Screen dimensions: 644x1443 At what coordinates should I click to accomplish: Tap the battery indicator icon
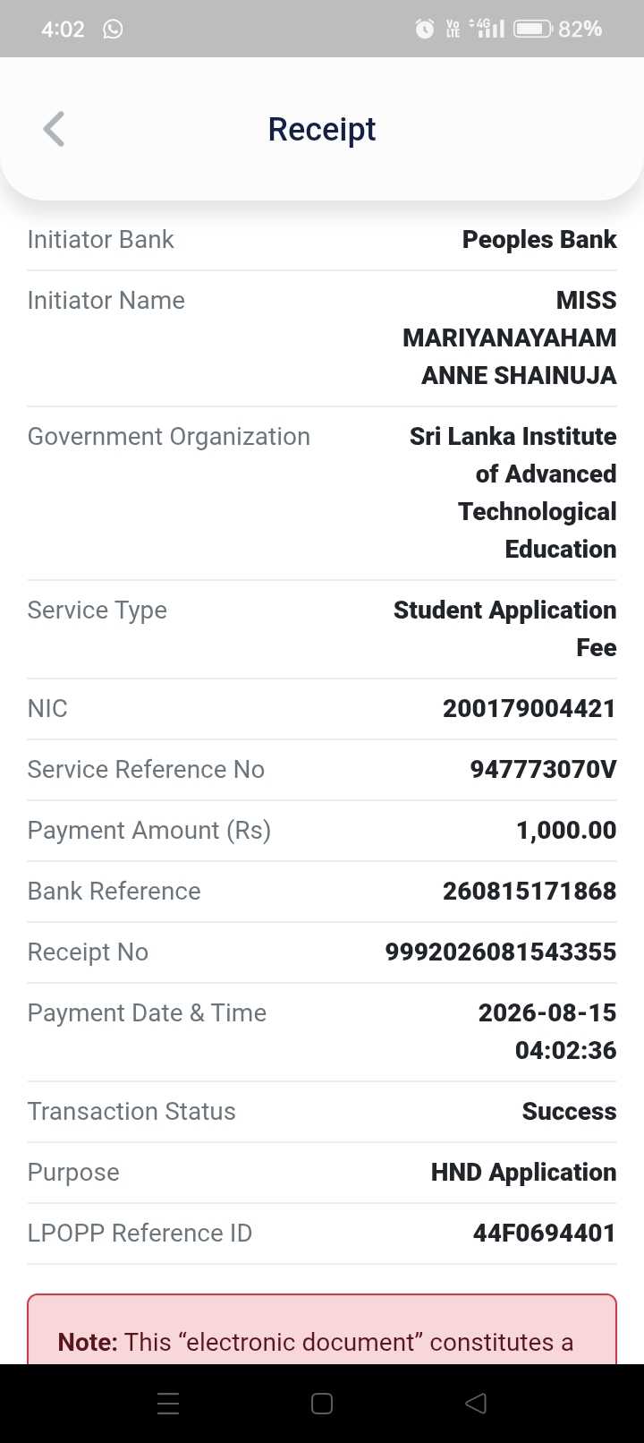pos(532,29)
